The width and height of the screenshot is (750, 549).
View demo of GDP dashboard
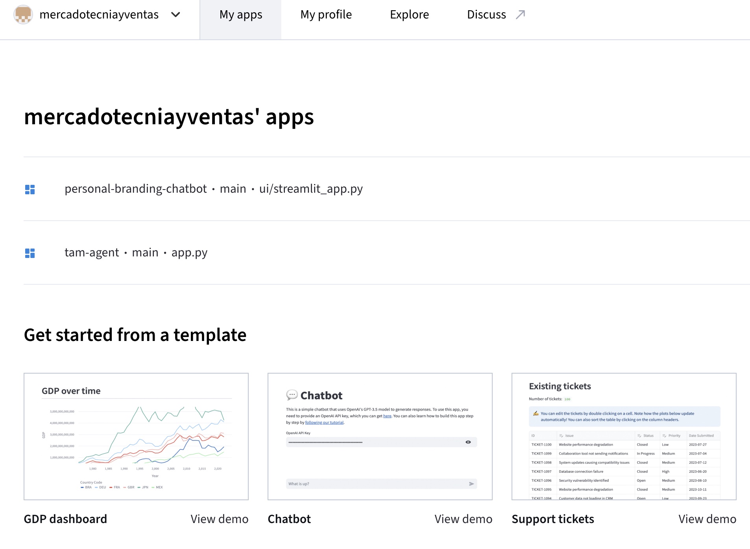(219, 519)
